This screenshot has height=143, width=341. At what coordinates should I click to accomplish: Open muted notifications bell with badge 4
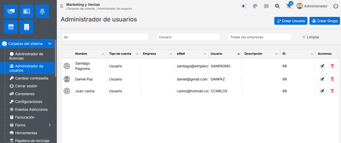(x=289, y=6)
